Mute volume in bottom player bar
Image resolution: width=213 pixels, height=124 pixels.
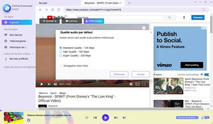click(x=124, y=118)
